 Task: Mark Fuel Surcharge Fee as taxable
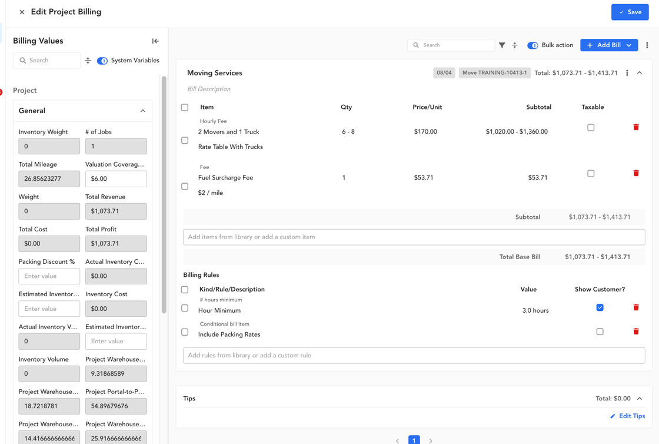[591, 173]
